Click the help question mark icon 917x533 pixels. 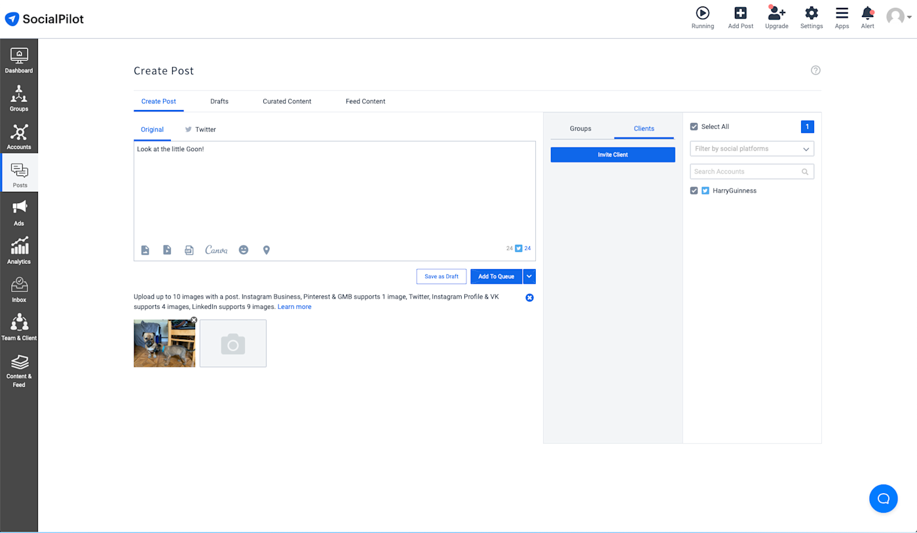(815, 71)
